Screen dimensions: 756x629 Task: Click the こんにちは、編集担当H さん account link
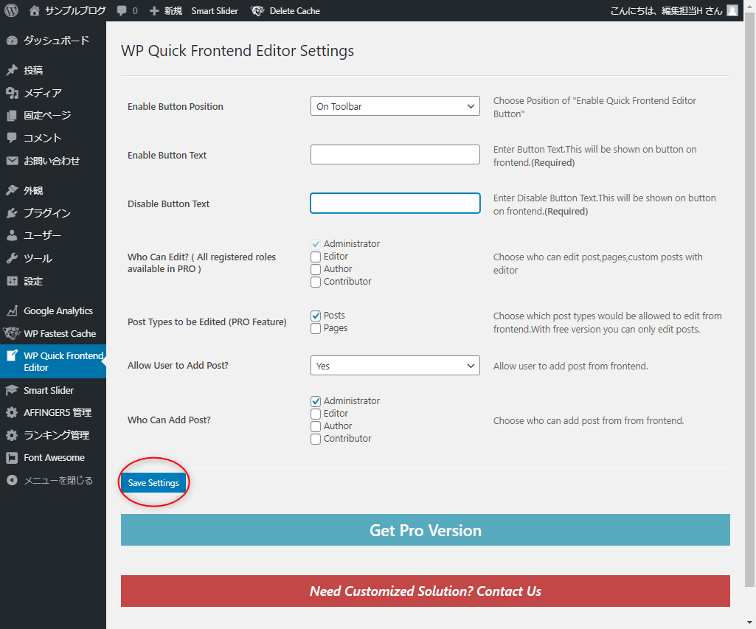674,10
